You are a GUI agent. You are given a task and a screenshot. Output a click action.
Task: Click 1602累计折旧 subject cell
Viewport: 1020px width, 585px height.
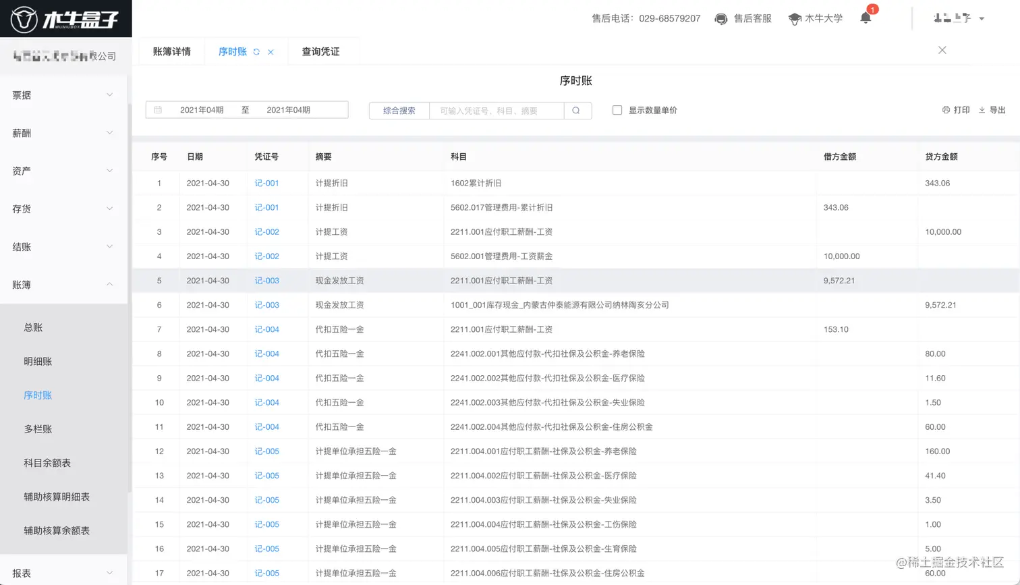476,183
